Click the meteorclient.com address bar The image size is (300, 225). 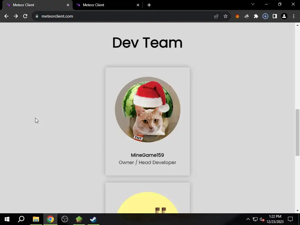[122, 16]
